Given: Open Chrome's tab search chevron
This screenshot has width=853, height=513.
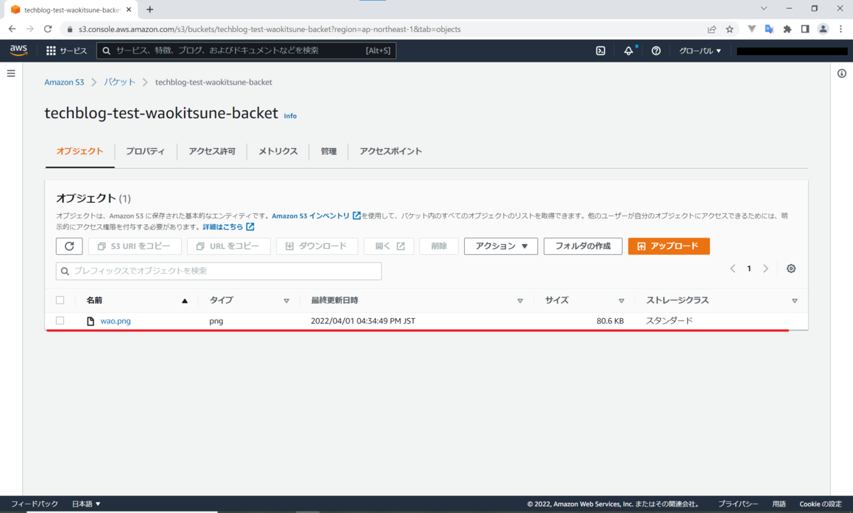Looking at the screenshot, I should click(x=763, y=9).
